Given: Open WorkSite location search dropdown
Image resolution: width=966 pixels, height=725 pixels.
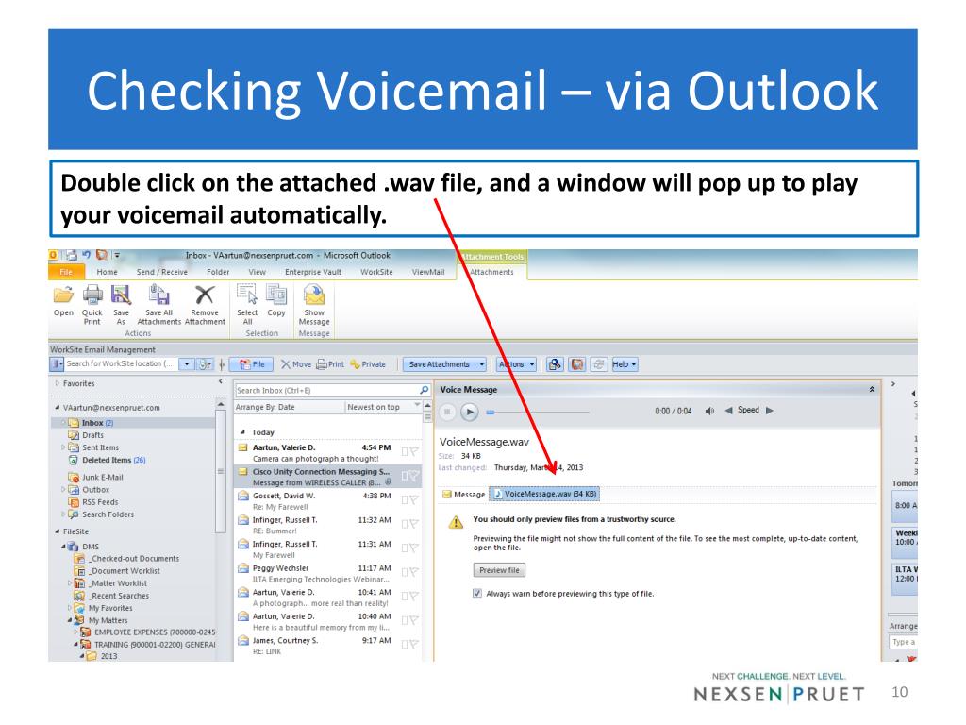Looking at the screenshot, I should tap(186, 363).
